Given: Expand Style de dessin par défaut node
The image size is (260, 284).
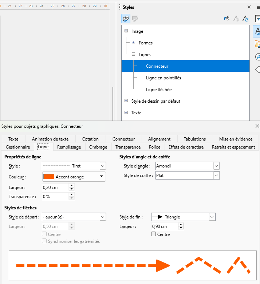Looking at the screenshot, I should coord(126,101).
